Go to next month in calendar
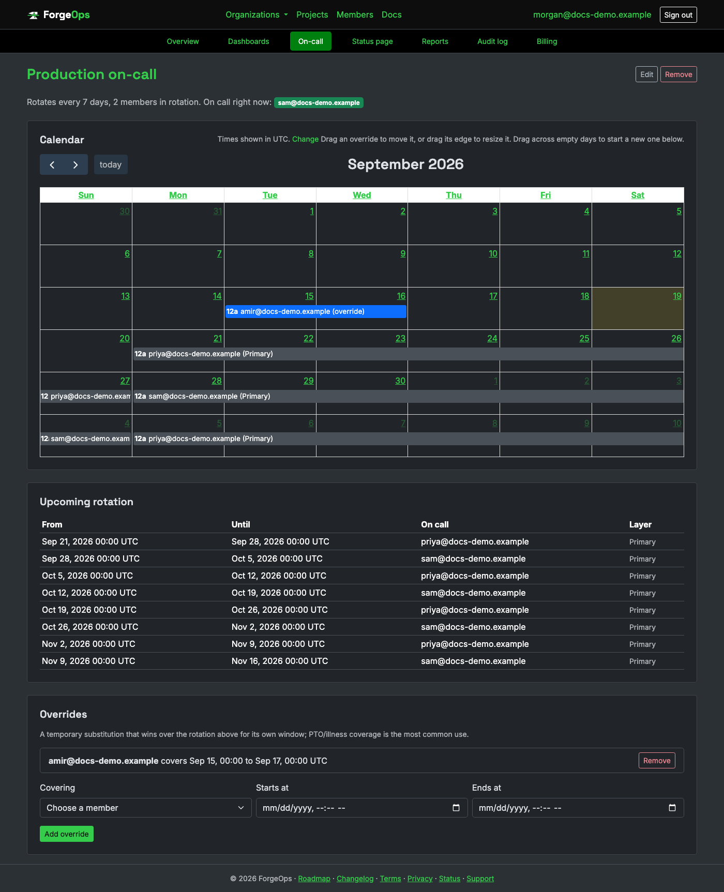Viewport: 724px width, 892px height. pos(76,164)
